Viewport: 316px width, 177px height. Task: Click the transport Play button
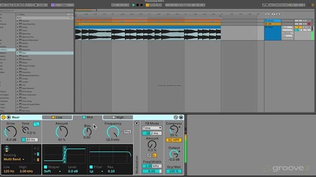pos(133,5)
